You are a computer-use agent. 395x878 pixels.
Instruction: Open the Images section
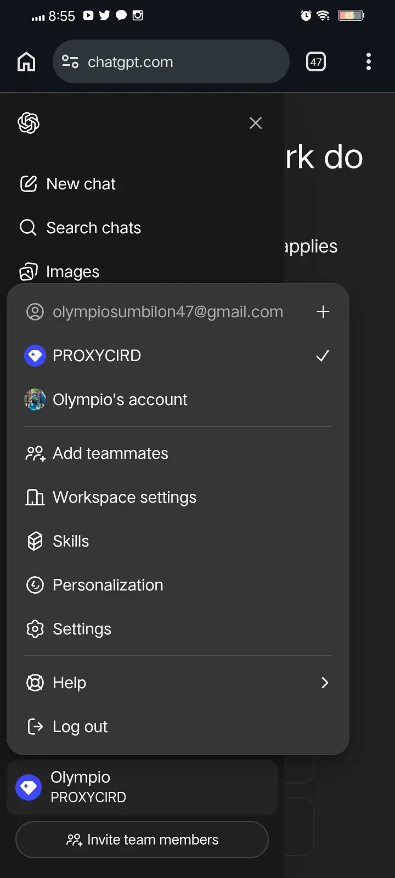point(60,272)
